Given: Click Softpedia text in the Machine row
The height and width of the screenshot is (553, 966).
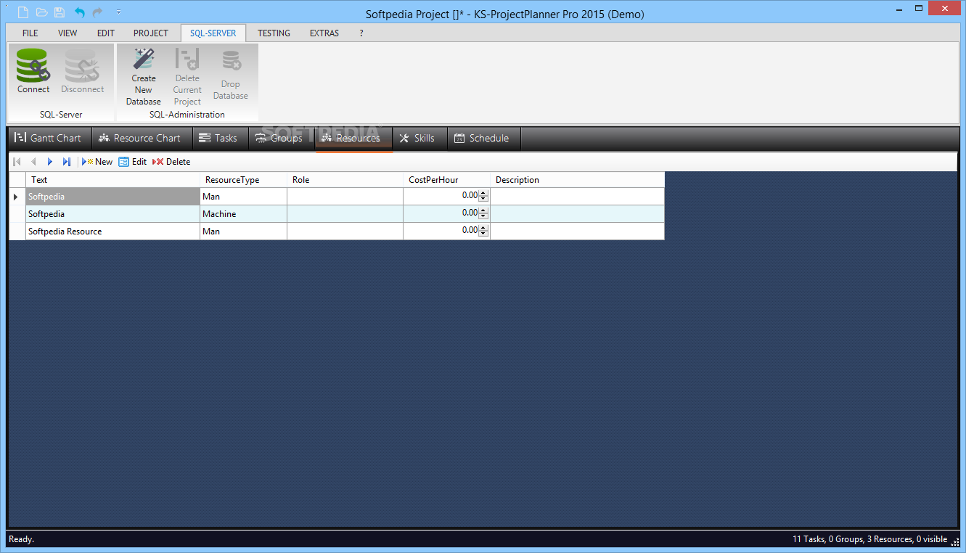Looking at the screenshot, I should [x=112, y=214].
